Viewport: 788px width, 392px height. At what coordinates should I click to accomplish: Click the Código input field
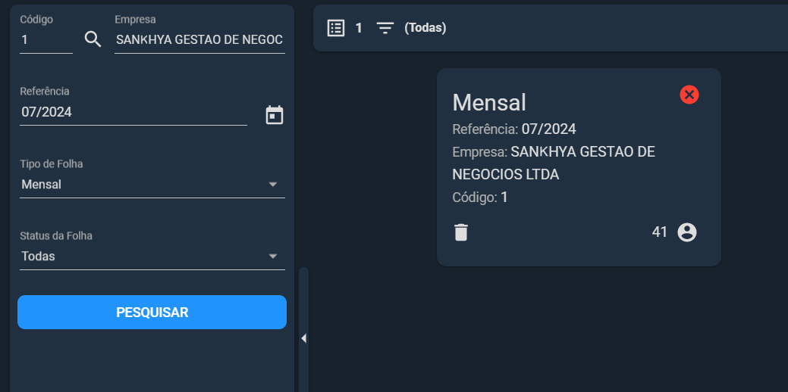[x=46, y=40]
